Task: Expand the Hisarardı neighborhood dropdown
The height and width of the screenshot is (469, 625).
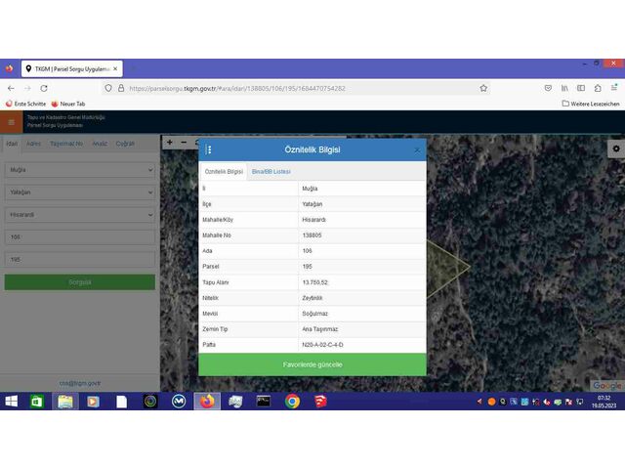Action: click(x=79, y=215)
